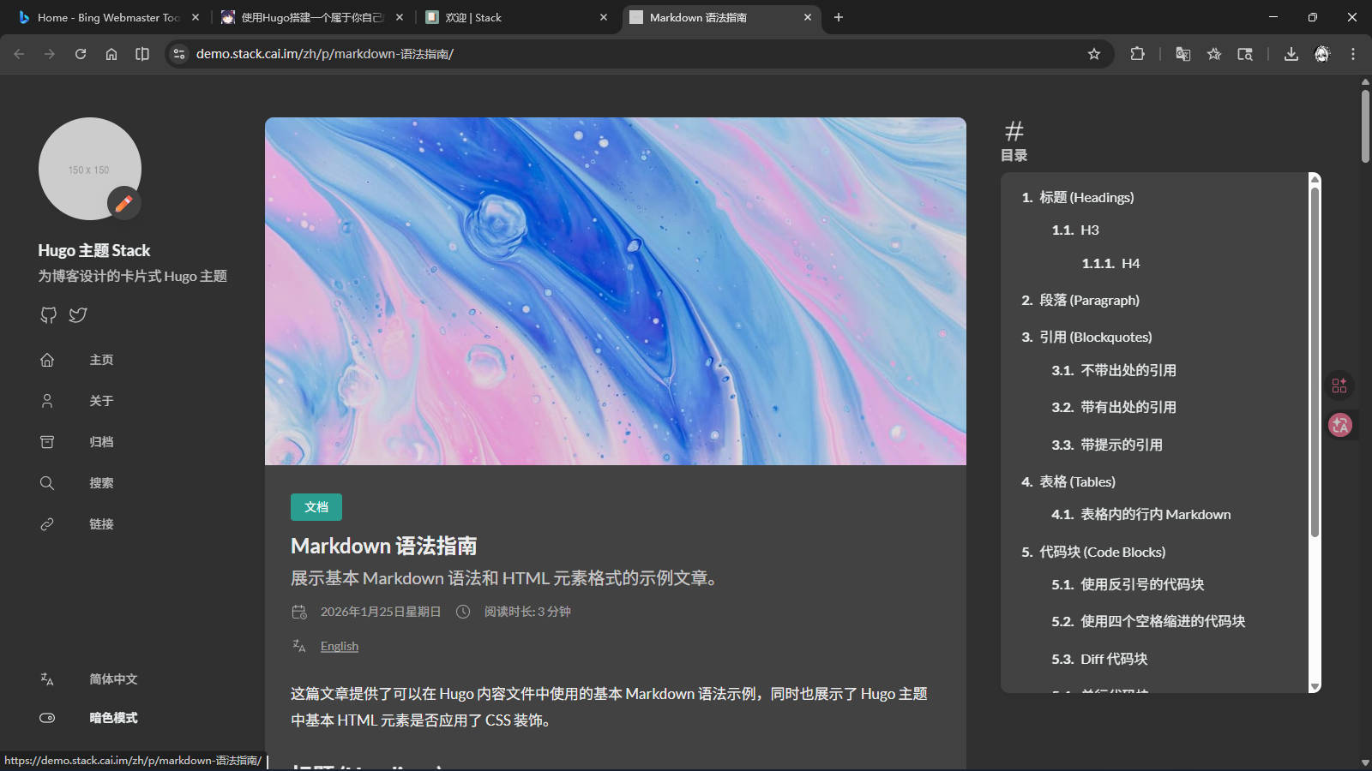The image size is (1372, 771).
Task: Open split screen icon in toolbar
Action: pyautogui.click(x=142, y=54)
